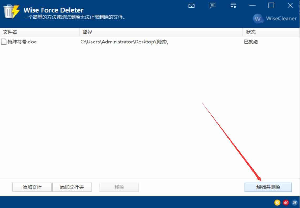
Task: Select the document icon for 特殊符号.doc
Action: [x=4, y=42]
